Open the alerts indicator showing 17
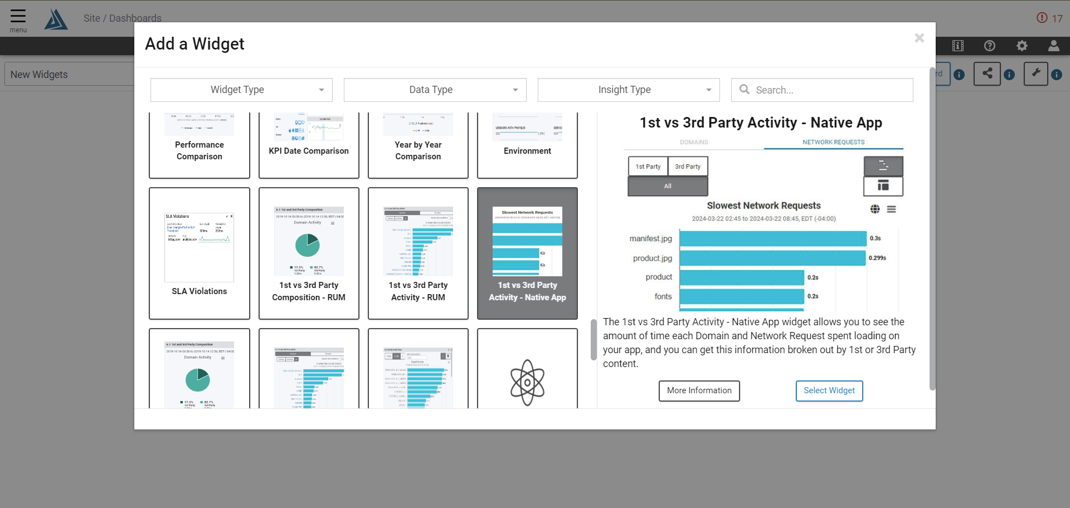The height and width of the screenshot is (508, 1070). (1049, 18)
